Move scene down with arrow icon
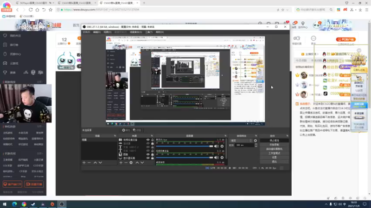This screenshot has height=208, width=371. [x=100, y=163]
